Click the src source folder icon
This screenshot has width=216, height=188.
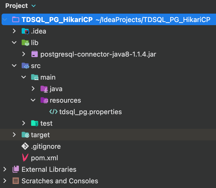tap(25, 66)
